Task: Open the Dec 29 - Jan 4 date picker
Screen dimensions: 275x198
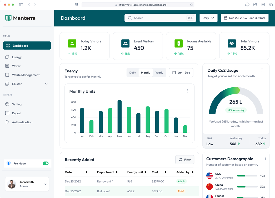Action: 244,18
